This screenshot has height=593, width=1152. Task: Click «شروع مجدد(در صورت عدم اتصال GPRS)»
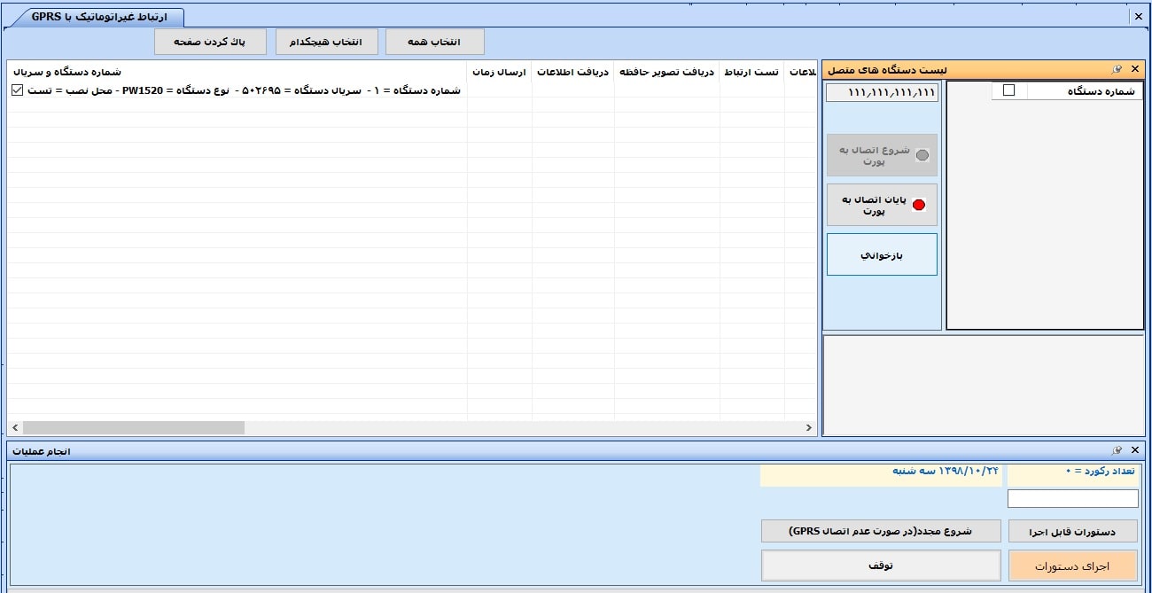882,531
